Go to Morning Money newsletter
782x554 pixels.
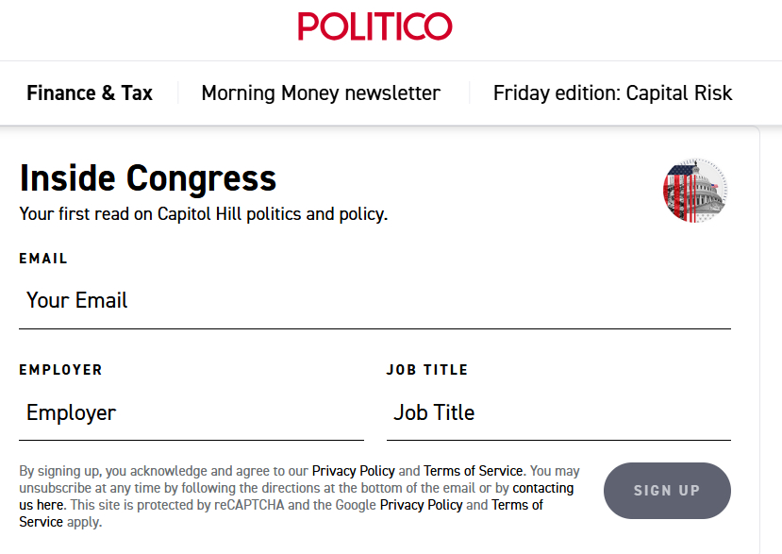click(321, 93)
